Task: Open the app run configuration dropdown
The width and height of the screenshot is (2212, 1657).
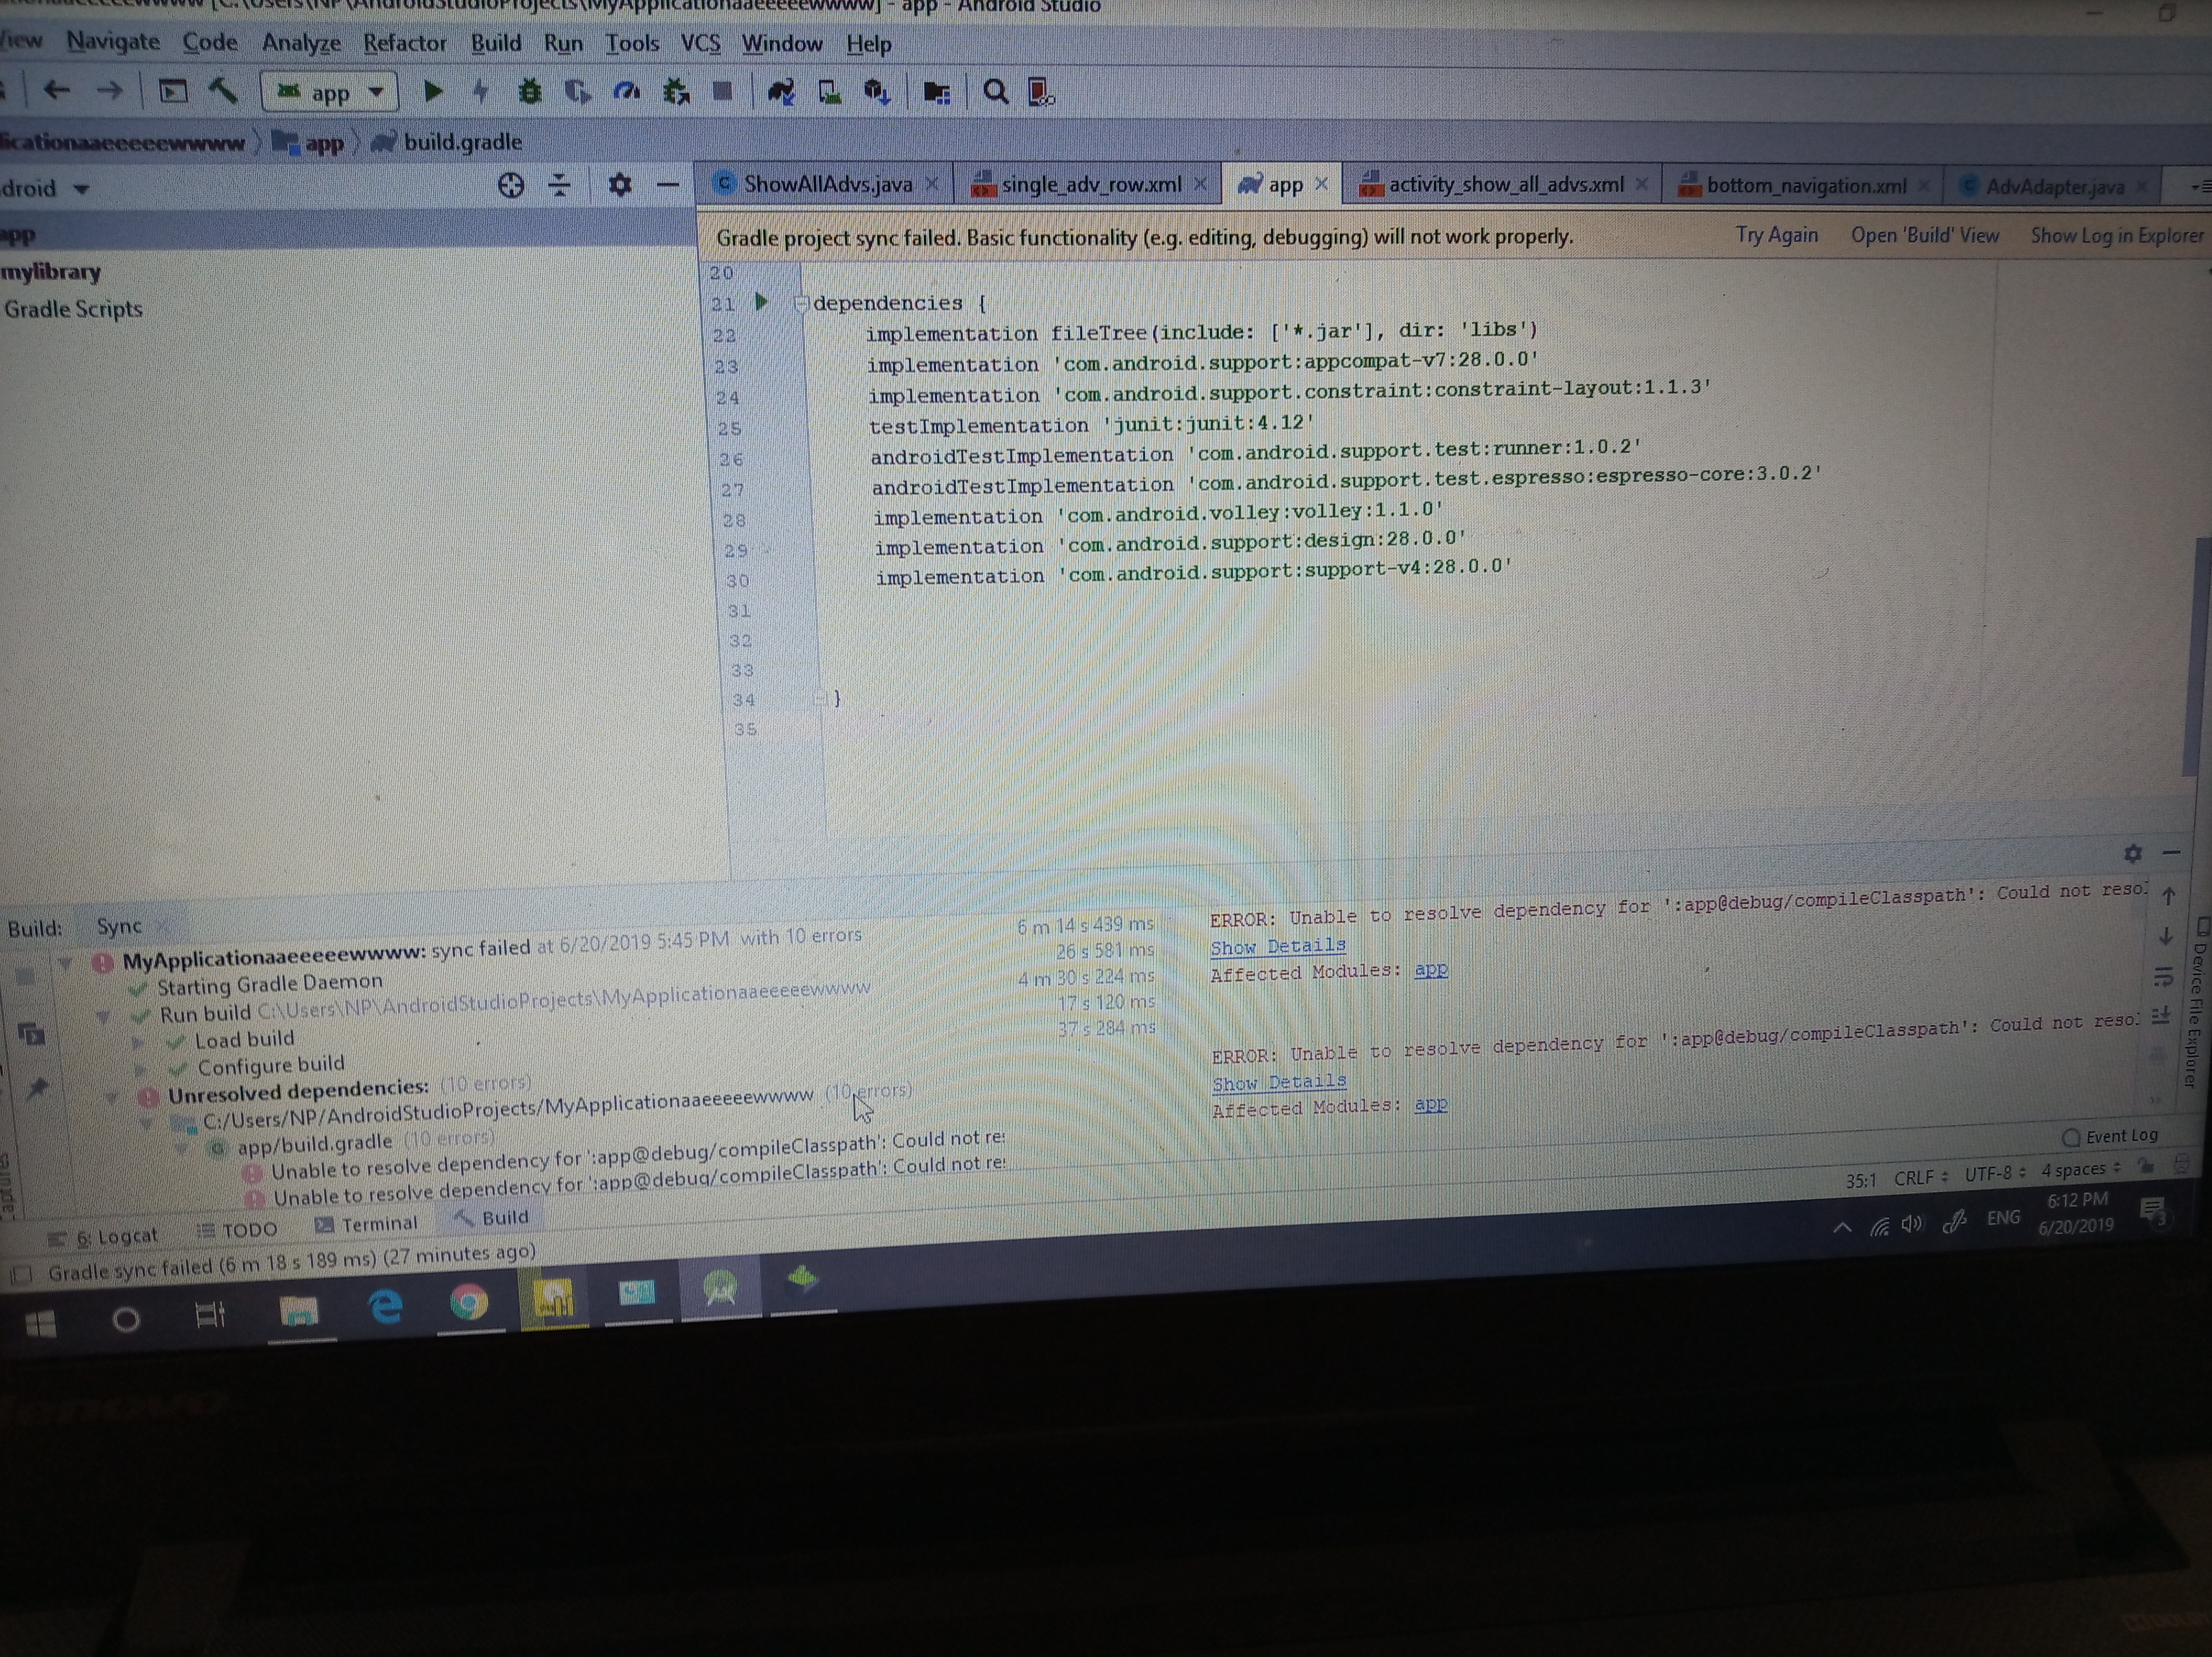Action: click(x=330, y=92)
